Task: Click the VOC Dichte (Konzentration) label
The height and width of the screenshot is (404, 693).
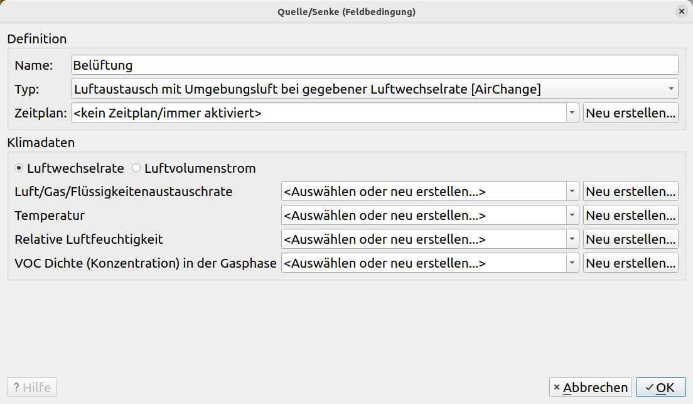Action: pyautogui.click(x=146, y=263)
